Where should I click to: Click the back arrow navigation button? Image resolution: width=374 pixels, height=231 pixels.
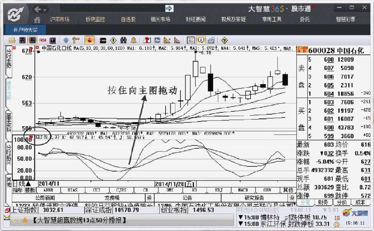(37, 9)
